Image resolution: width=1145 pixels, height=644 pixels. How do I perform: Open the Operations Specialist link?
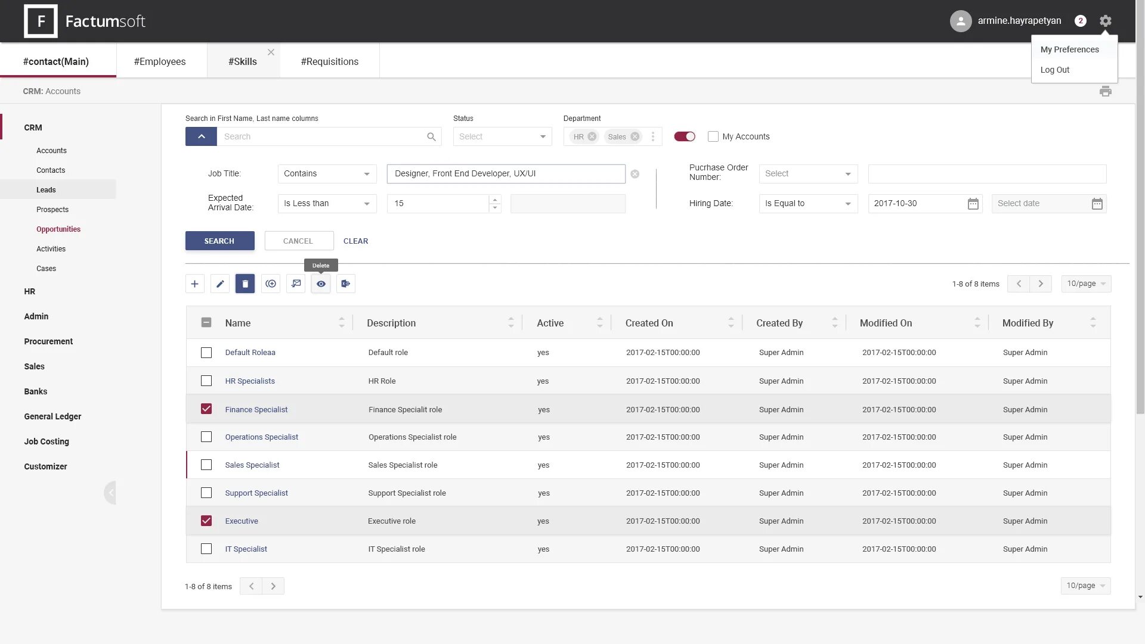coord(261,437)
